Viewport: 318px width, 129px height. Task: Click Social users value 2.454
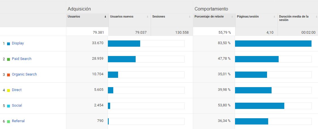click(x=99, y=105)
